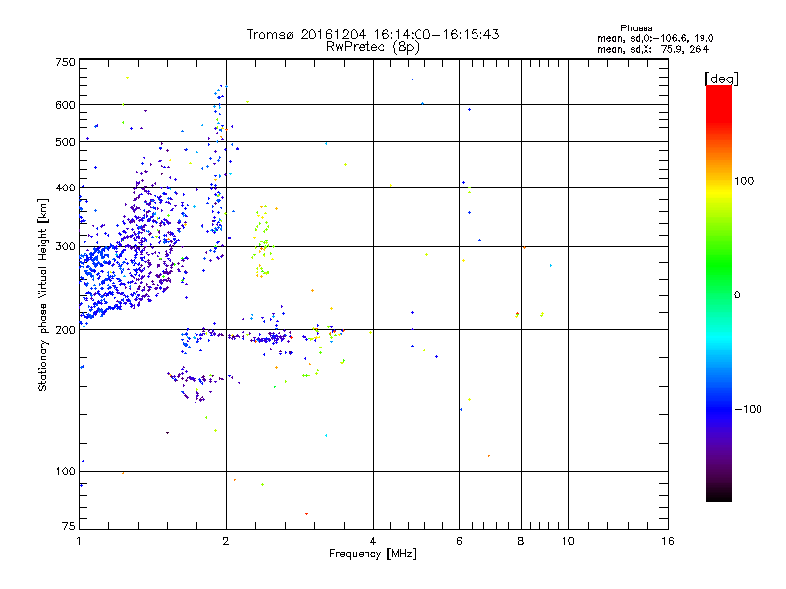Viewport: 786px width, 589px height.
Task: Click the y-axis tick label '500'
Action: [x=65, y=142]
